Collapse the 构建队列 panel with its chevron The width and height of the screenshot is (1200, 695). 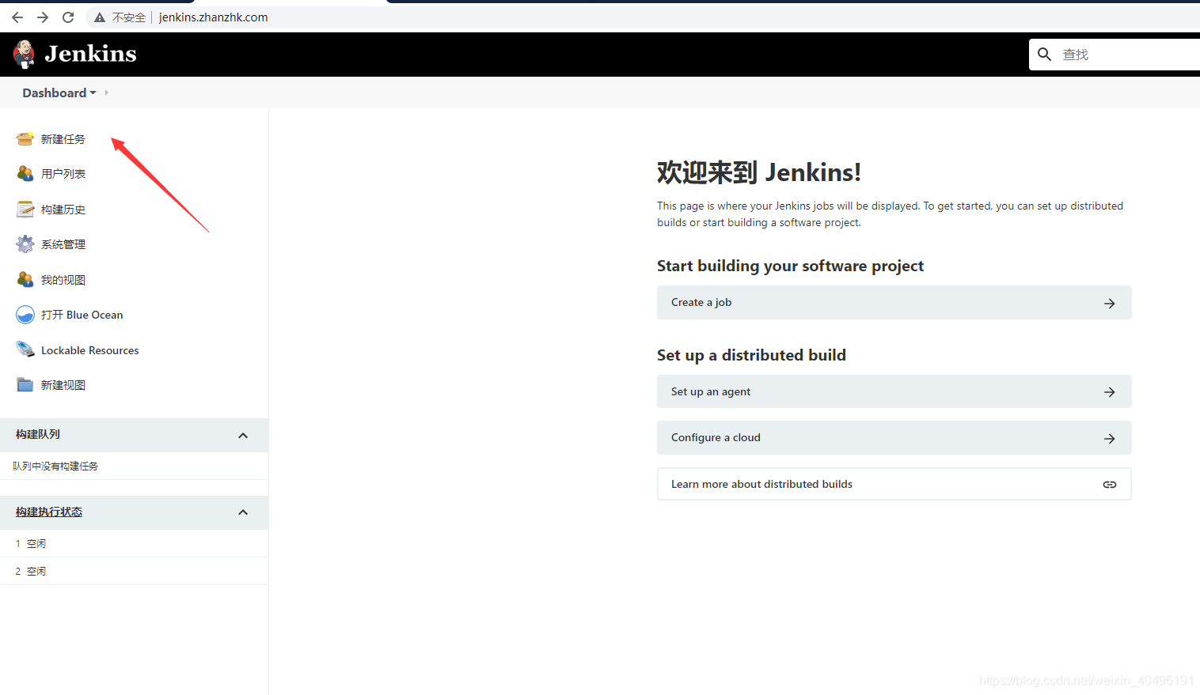[243, 436]
